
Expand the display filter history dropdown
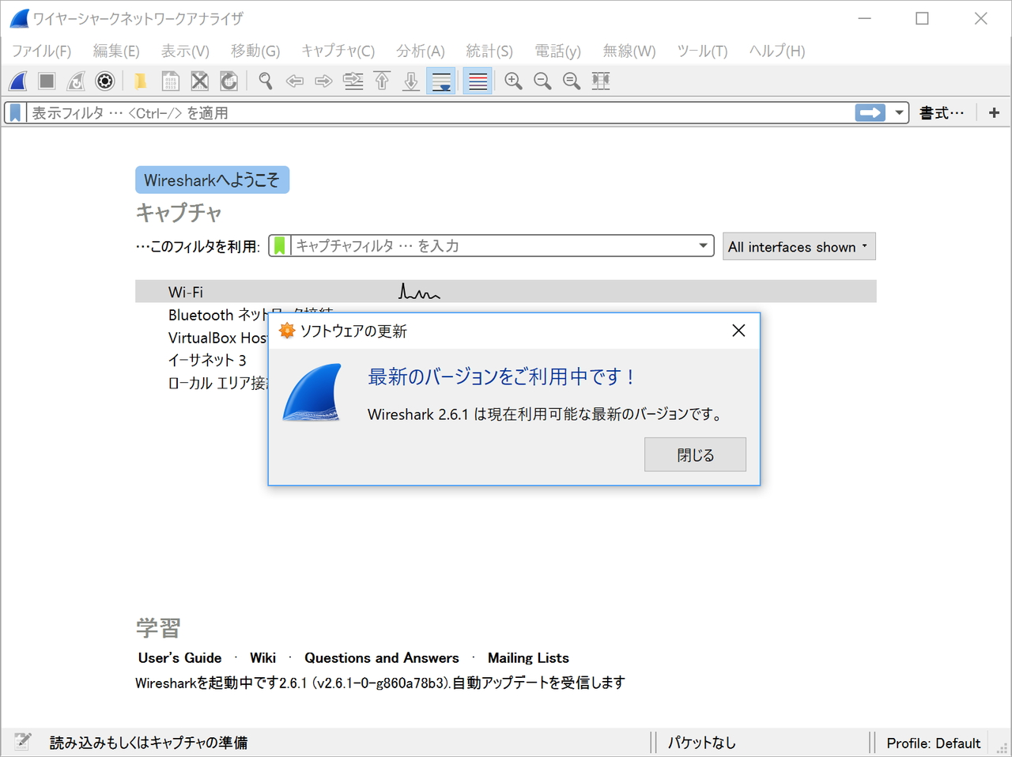point(898,112)
